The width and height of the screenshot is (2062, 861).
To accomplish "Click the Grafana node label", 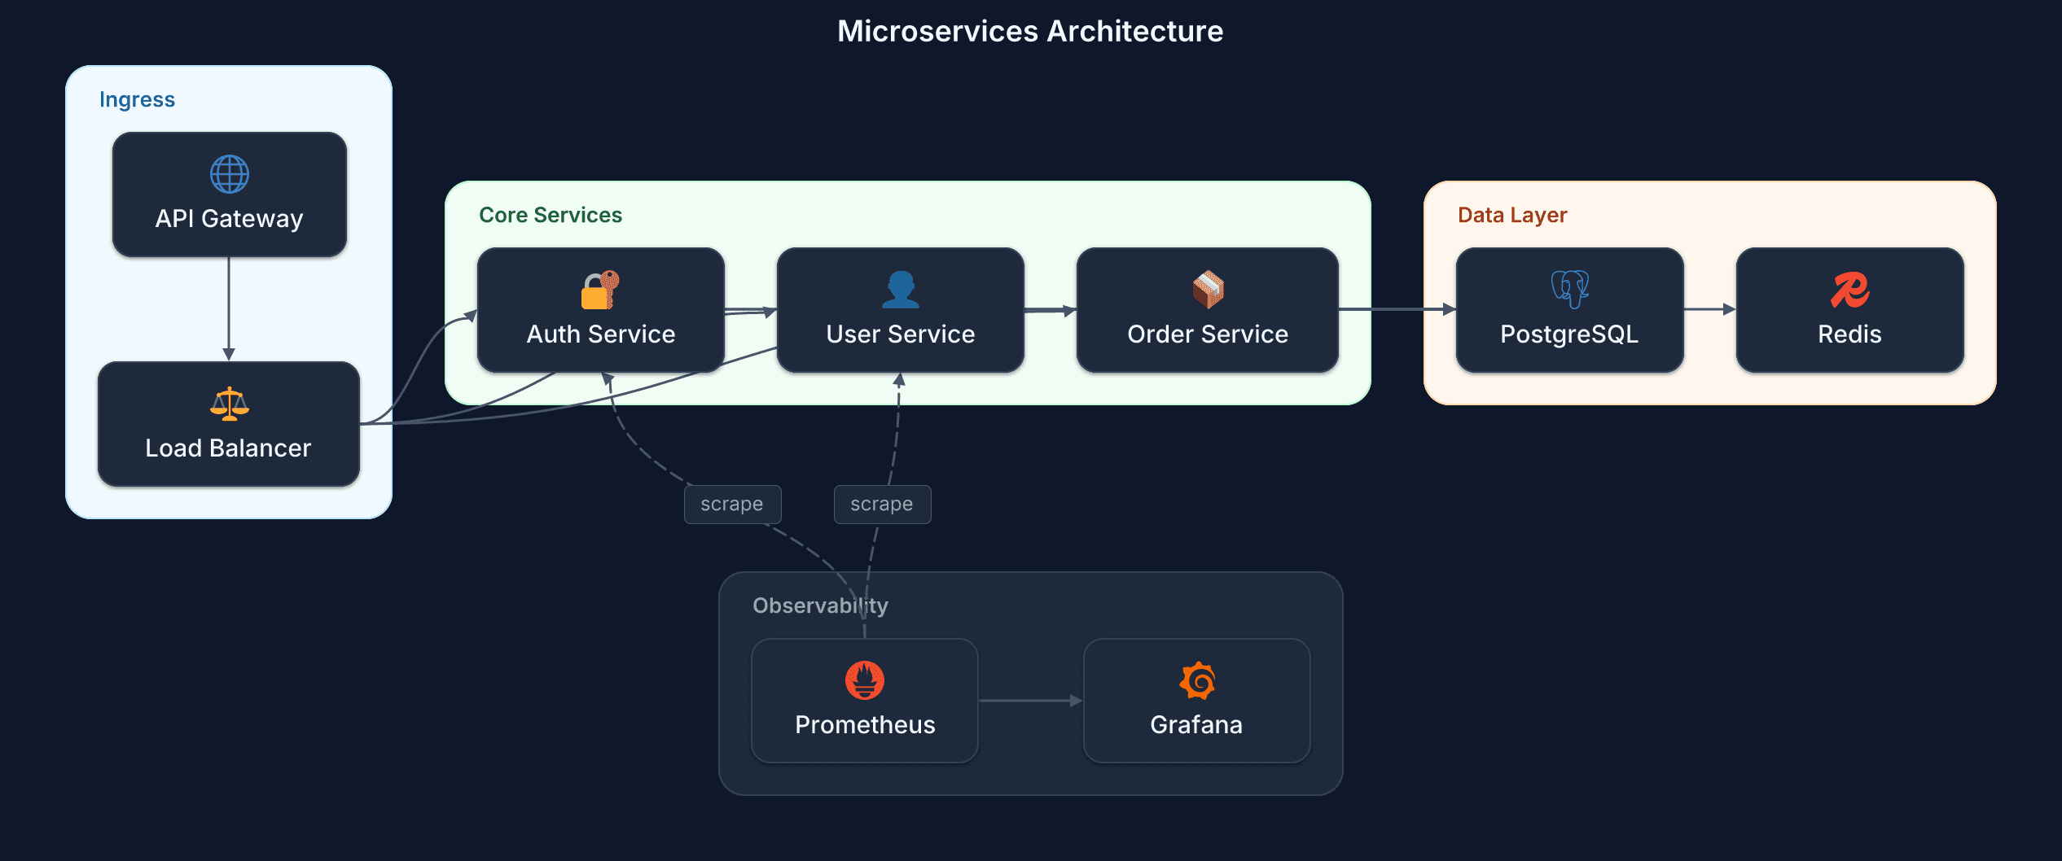I will pyautogui.click(x=1196, y=723).
